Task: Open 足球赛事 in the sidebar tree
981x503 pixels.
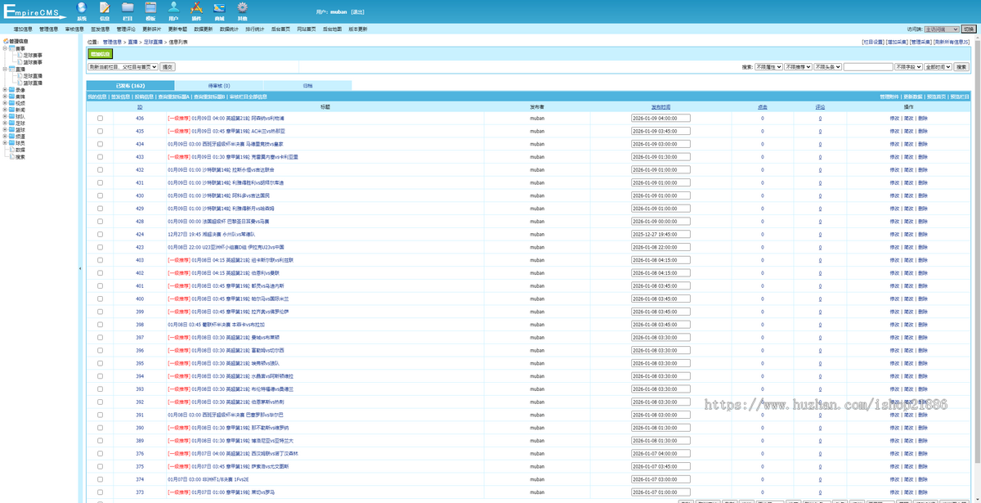Action: (34, 56)
